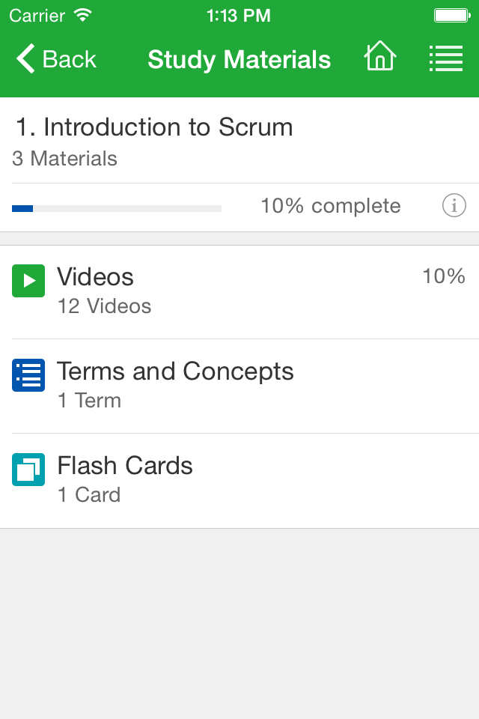Tap the info icon beside progress

[454, 205]
